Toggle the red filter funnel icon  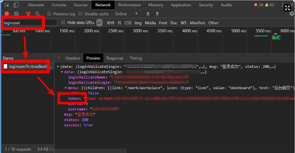[28, 14]
